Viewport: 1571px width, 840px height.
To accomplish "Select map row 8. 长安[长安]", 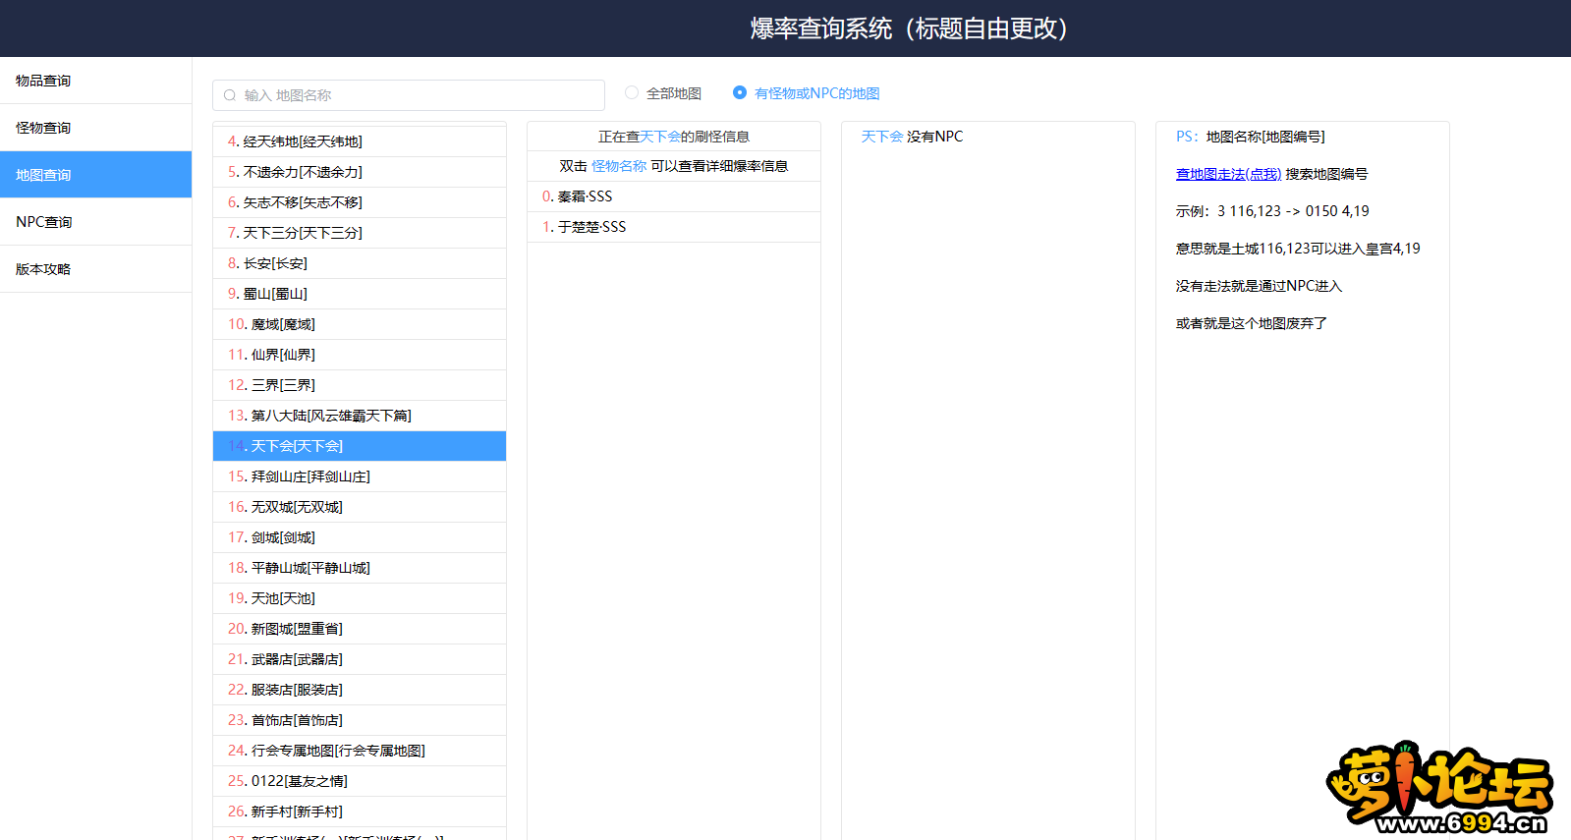I will (360, 263).
